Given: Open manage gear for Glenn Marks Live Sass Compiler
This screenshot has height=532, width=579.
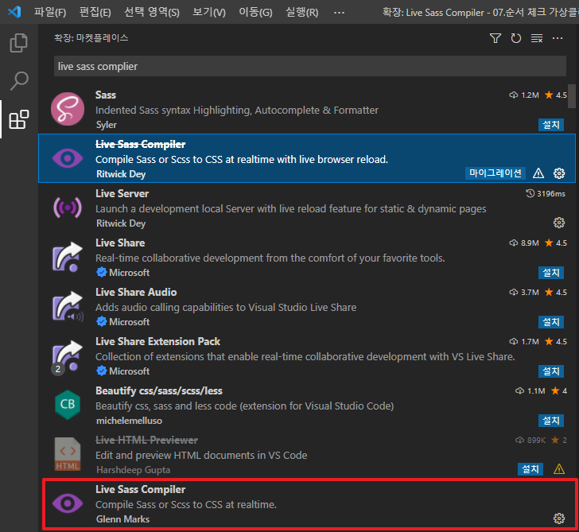Looking at the screenshot, I should 559,518.
